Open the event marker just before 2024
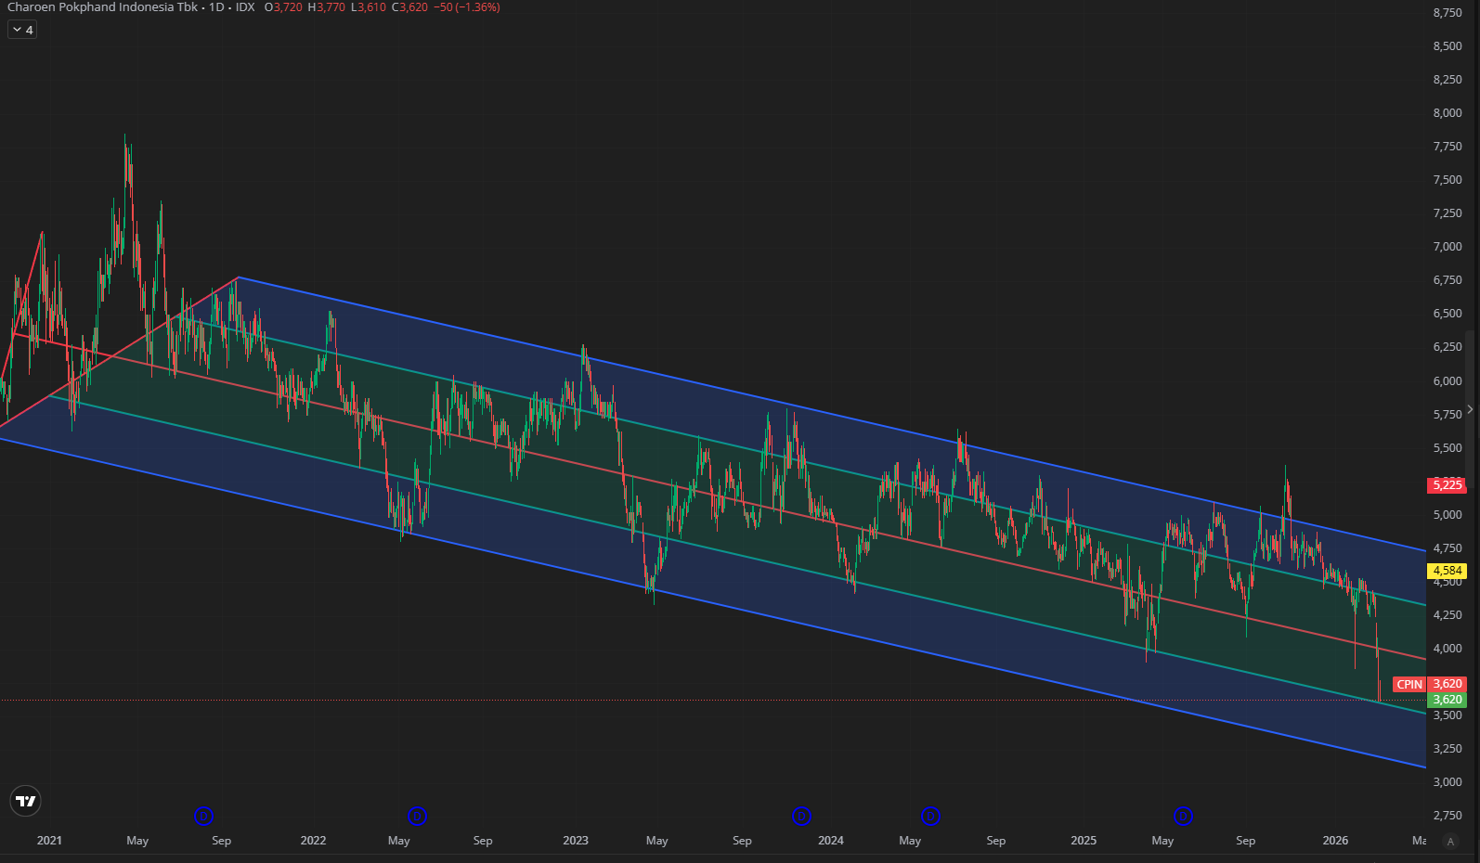Viewport: 1480px width, 863px height. (x=801, y=817)
